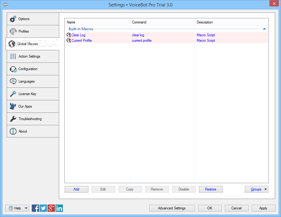The height and width of the screenshot is (217, 281).
Task: Show the Troubleshooting tab
Action: (x=33, y=119)
